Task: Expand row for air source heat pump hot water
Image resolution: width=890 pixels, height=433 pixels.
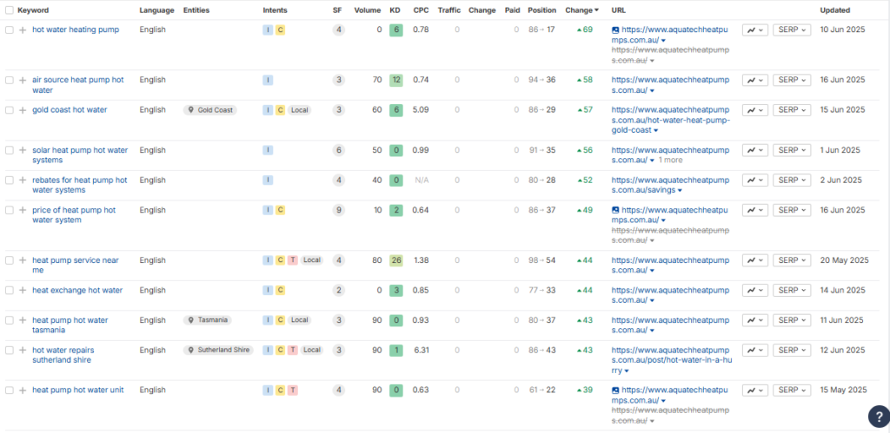Action: pos(23,81)
